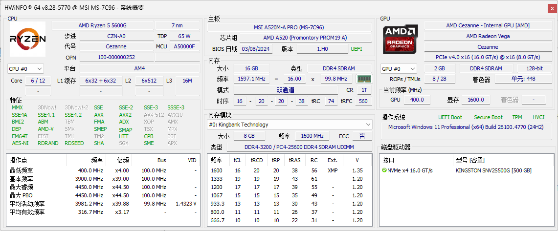Click the AMD Cezanne Internal GPU field
Viewport: 558px width, 231px height.
488,25
